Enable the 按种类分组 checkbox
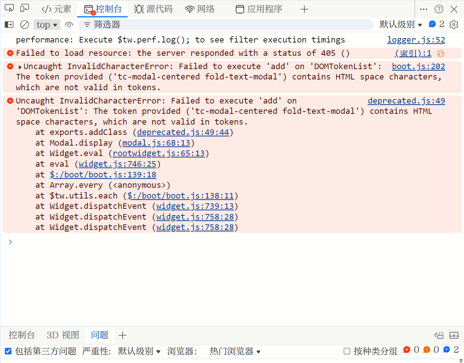Image resolution: width=464 pixels, height=363 pixels. click(347, 351)
